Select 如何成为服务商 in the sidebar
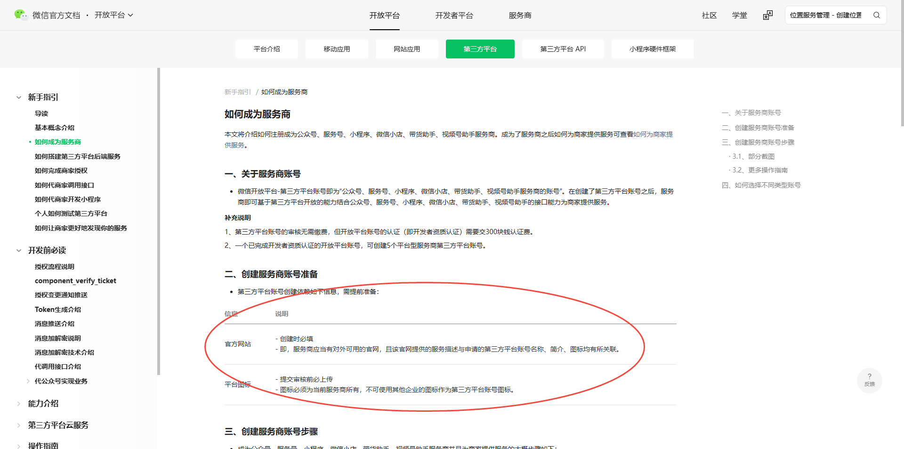This screenshot has height=449, width=904. tap(58, 142)
